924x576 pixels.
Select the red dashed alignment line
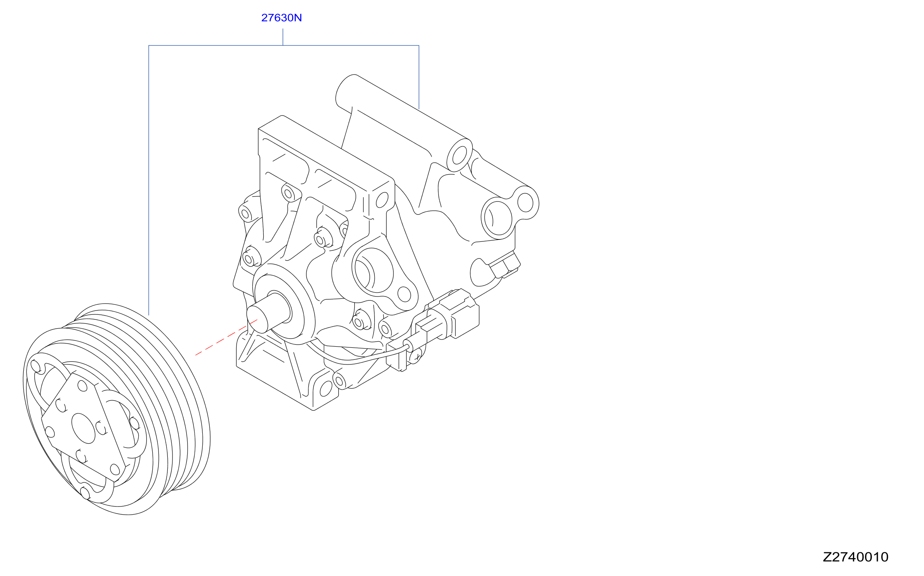pos(226,337)
